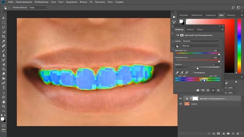244x137 pixels.
Task: Open the Edit Toolbar three-dots button
Action: [3, 111]
